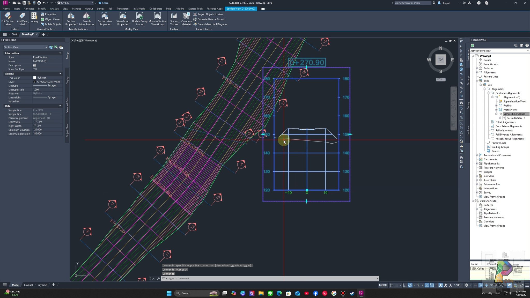The image size is (530, 298).
Task: Click Toolspace help question mark icon
Action: [x=527, y=45]
